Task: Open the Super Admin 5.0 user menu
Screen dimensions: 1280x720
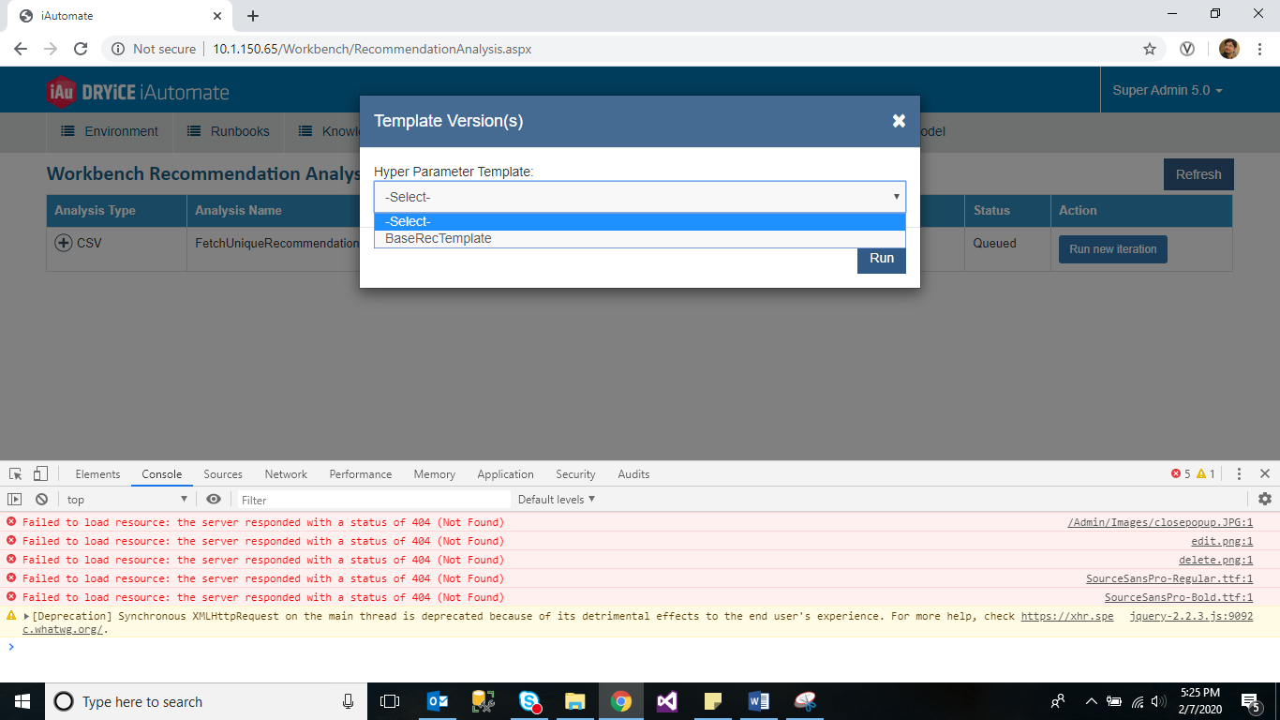Action: tap(1168, 90)
